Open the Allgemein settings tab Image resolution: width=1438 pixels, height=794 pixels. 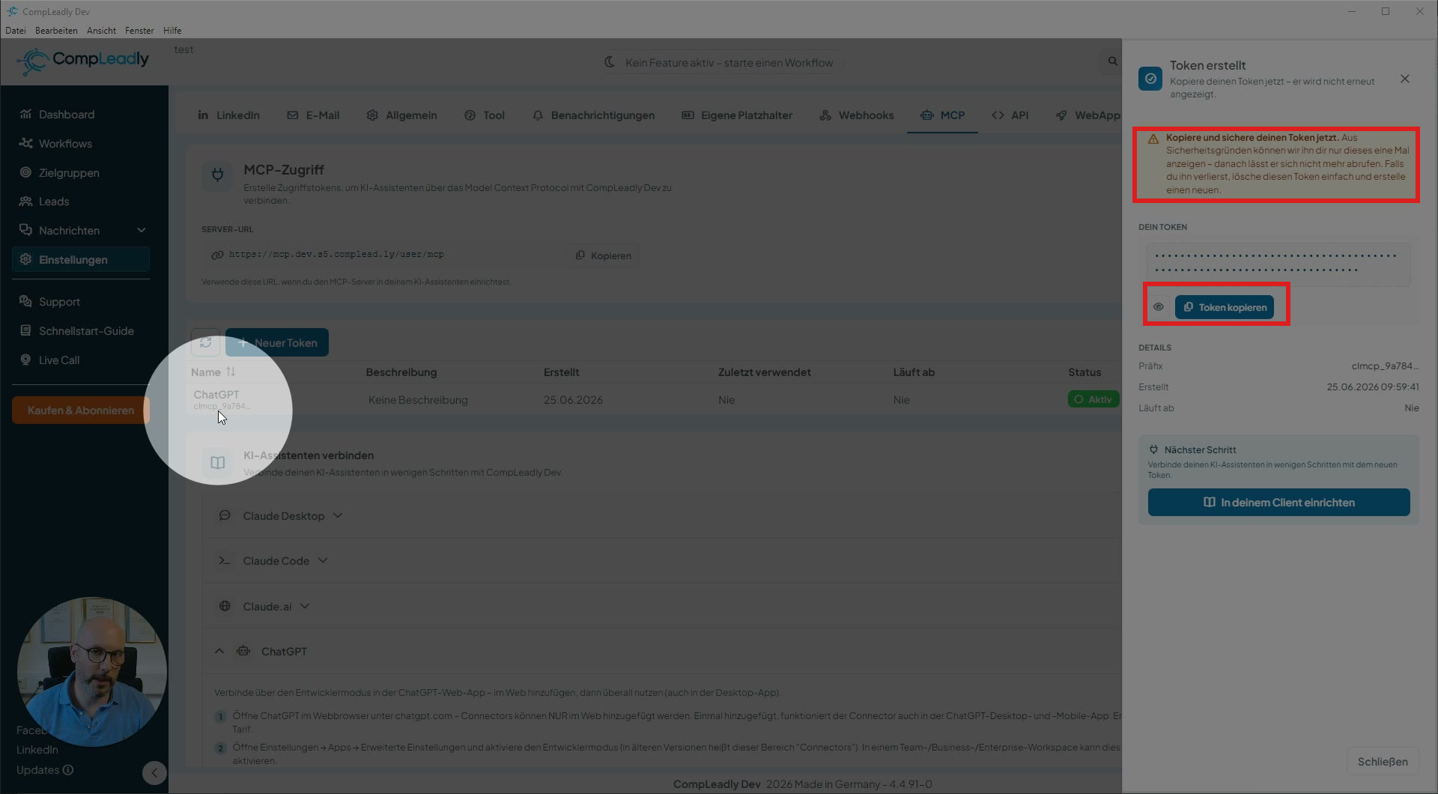click(401, 115)
